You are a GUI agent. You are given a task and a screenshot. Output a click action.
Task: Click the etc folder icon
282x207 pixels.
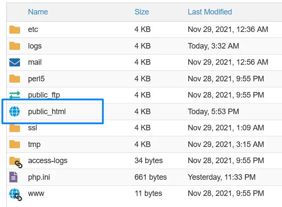point(15,30)
